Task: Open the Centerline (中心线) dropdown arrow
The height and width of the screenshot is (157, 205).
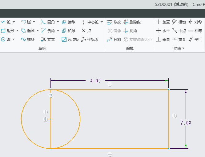Action: pos(102,22)
